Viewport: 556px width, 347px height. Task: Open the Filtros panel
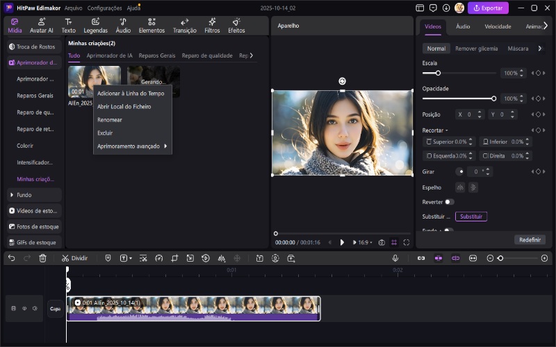pyautogui.click(x=212, y=26)
